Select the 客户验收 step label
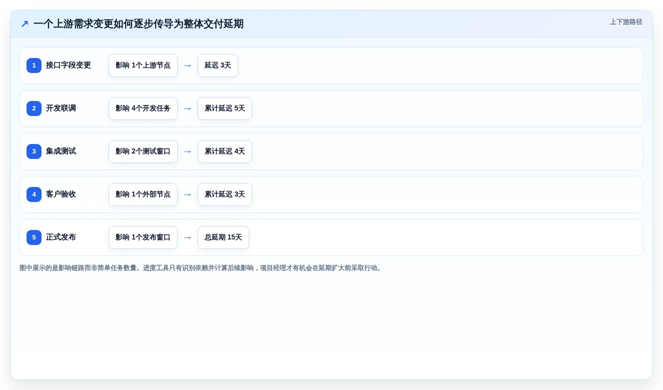 (61, 194)
